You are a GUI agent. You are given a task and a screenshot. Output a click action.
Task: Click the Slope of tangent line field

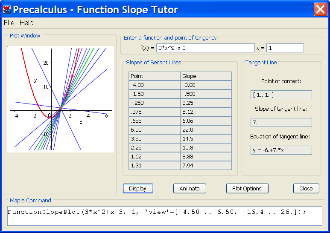[281, 123]
